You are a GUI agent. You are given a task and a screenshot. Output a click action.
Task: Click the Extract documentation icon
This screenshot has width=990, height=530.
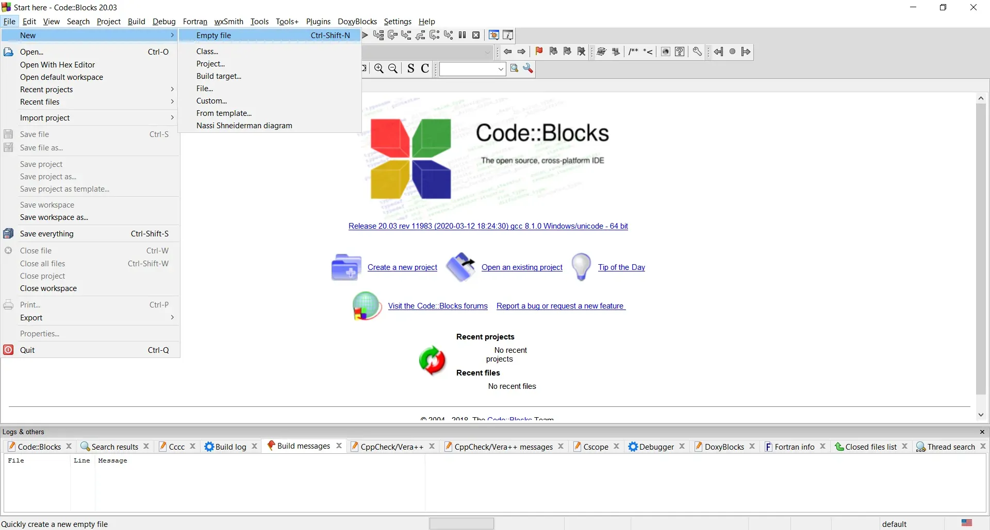point(616,52)
